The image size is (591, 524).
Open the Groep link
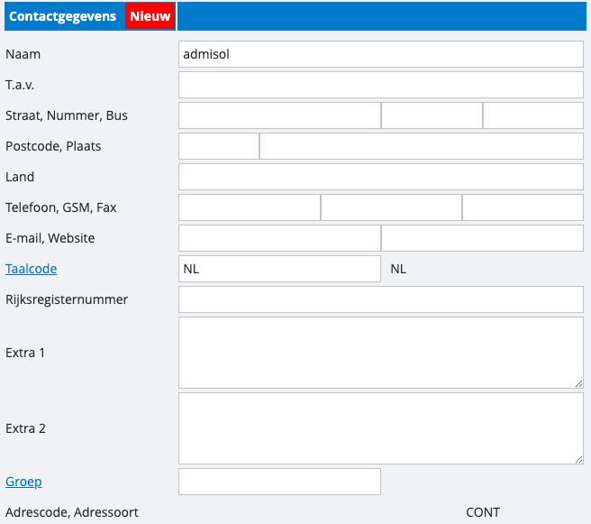[x=23, y=482]
